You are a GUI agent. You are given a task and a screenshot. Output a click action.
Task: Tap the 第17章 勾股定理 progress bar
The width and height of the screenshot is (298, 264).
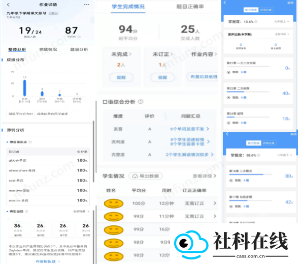pyautogui.click(x=250, y=200)
